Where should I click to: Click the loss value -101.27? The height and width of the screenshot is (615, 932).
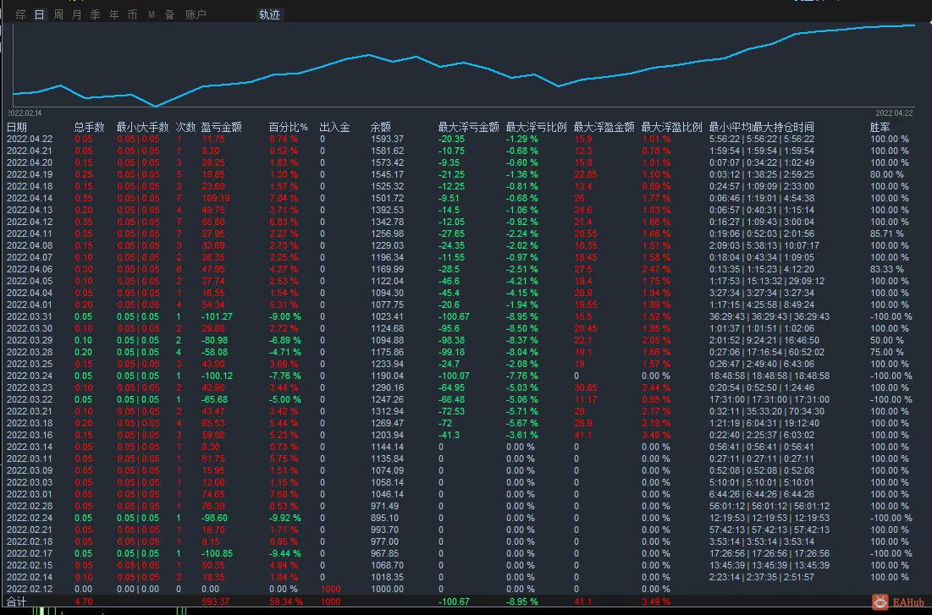217,316
